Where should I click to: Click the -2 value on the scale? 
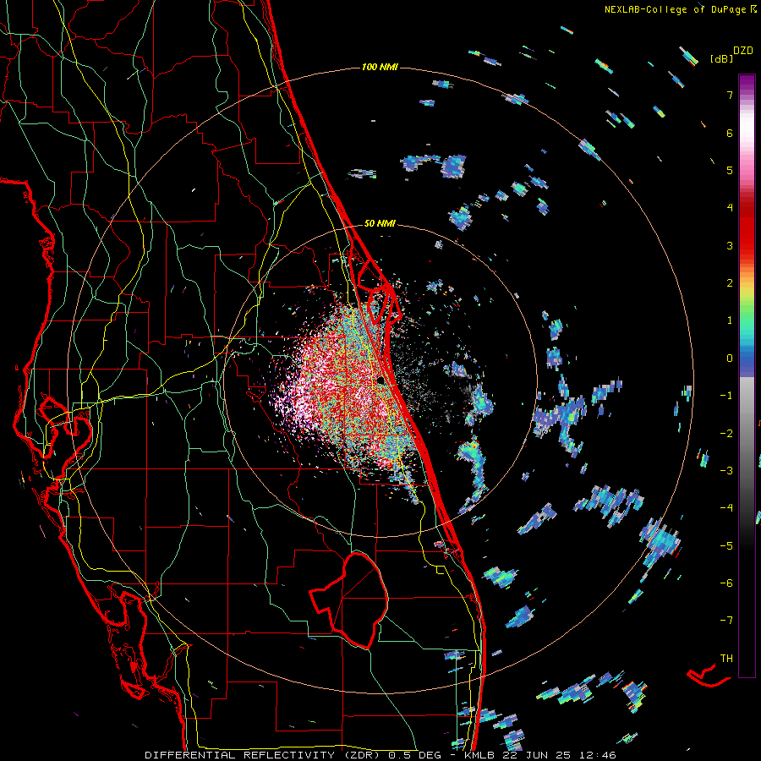[x=726, y=433]
